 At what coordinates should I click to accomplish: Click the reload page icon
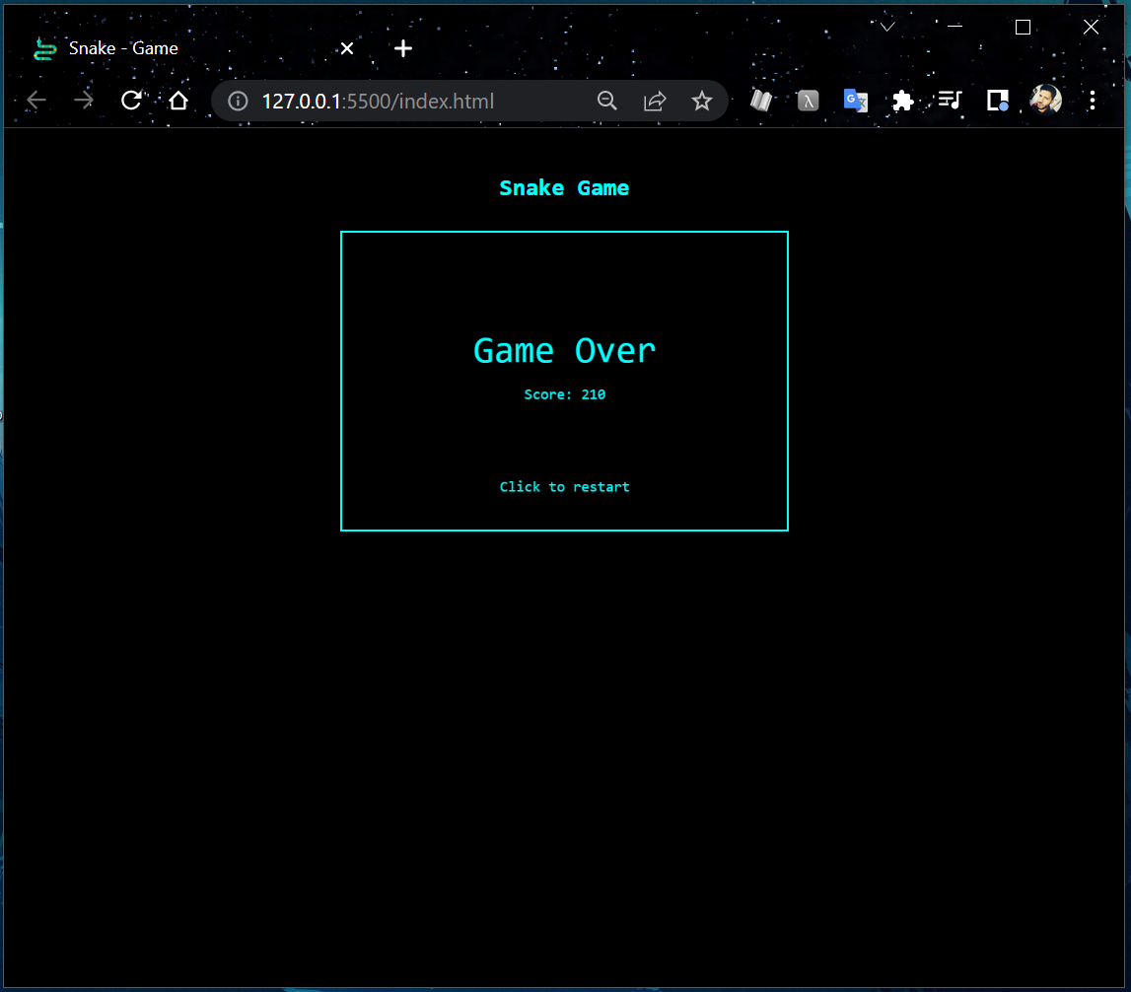131,100
